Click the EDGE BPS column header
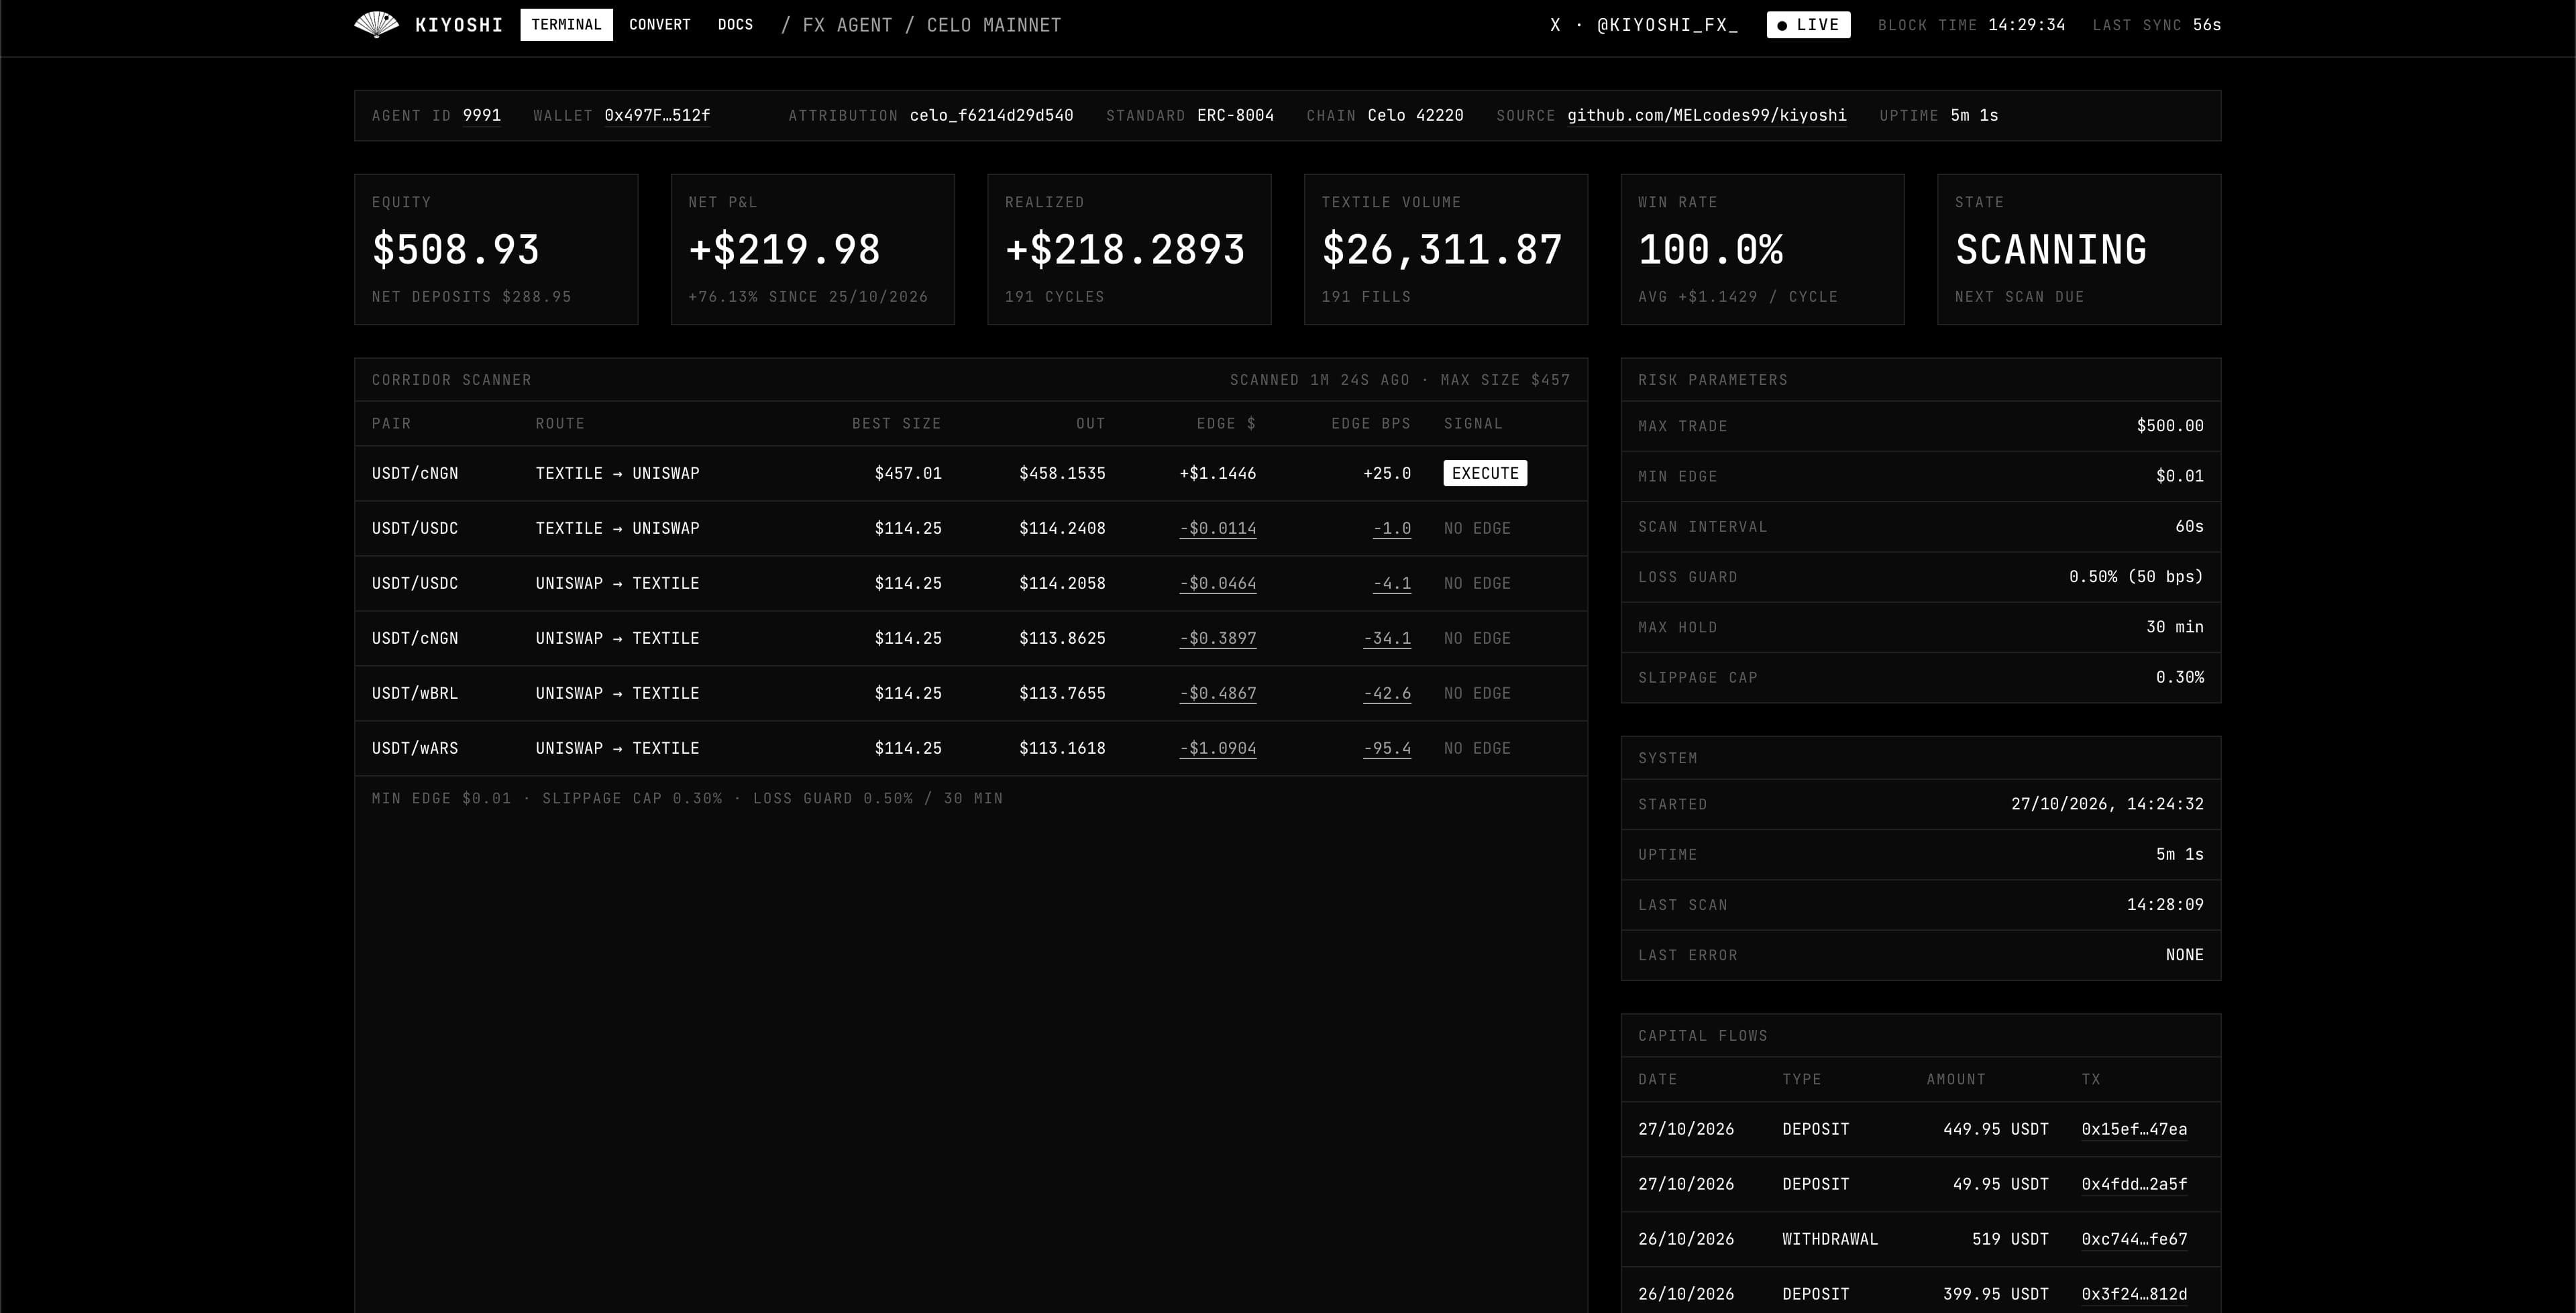Screen dimensions: 2576x1313 click(x=1371, y=424)
